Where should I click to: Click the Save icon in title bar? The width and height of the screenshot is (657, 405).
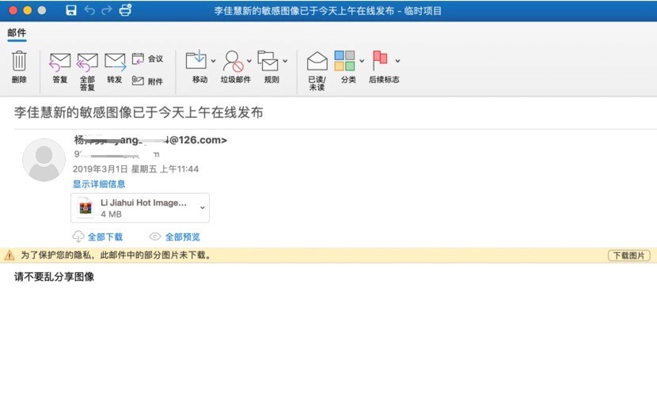pos(71,11)
